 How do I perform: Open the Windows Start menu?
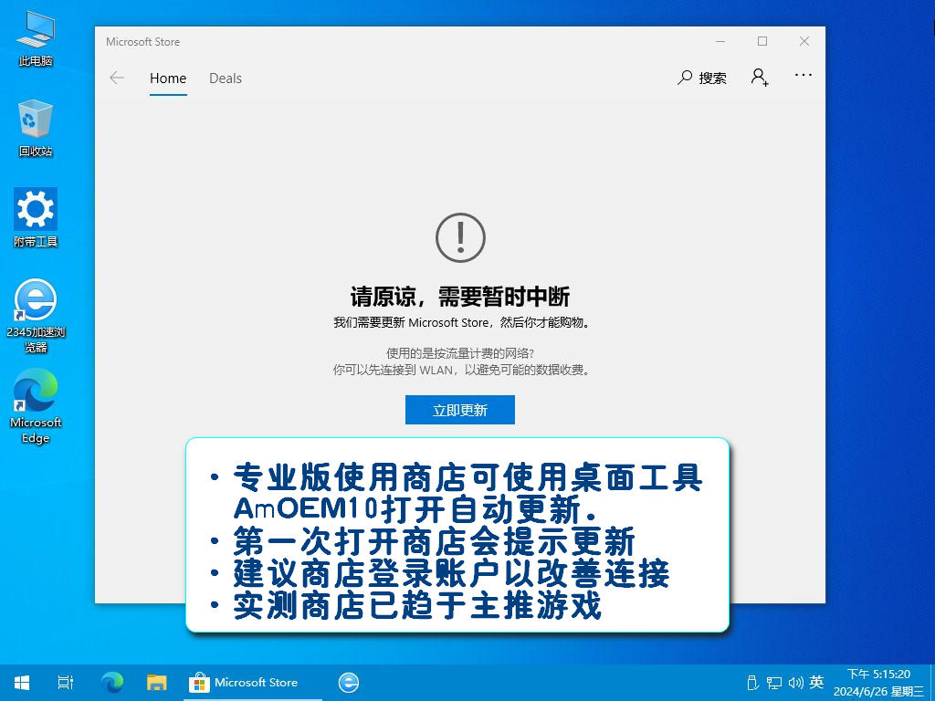click(x=22, y=683)
